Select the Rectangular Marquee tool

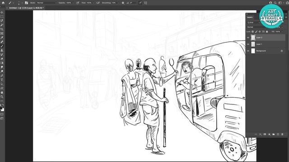(x=2, y=17)
